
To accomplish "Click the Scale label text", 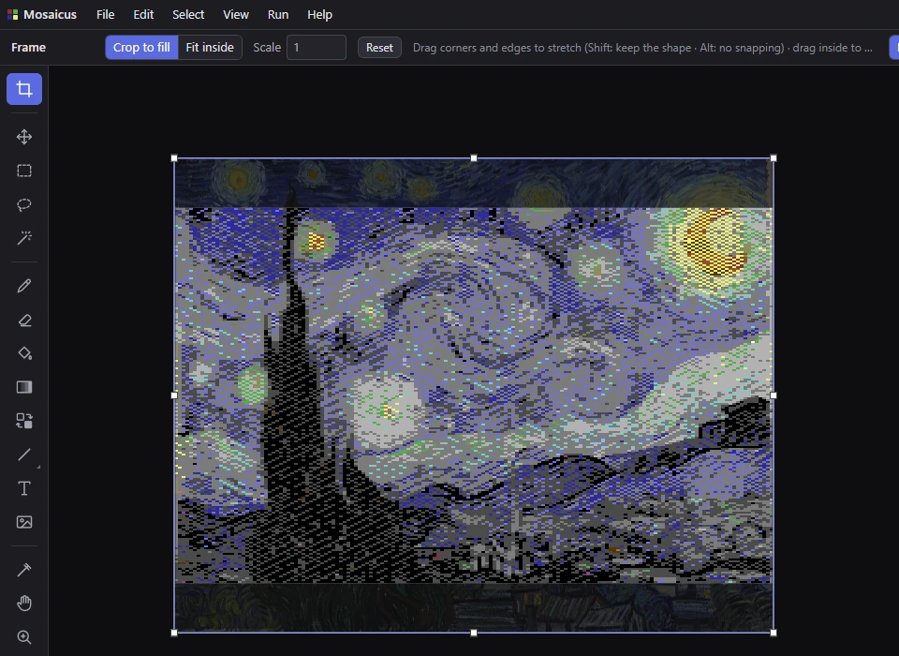I will pos(267,47).
